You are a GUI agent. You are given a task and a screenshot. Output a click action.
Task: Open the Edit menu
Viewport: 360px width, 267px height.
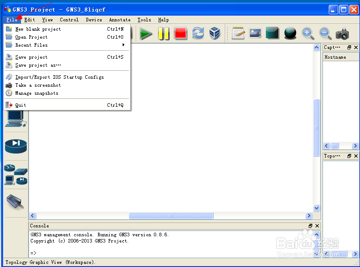[x=30, y=20]
